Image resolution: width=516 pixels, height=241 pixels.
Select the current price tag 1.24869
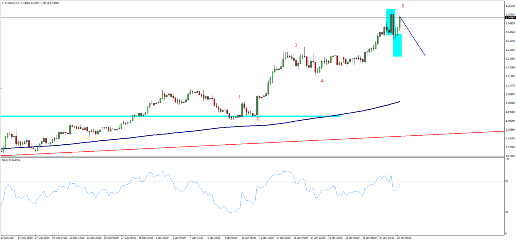pyautogui.click(x=510, y=18)
